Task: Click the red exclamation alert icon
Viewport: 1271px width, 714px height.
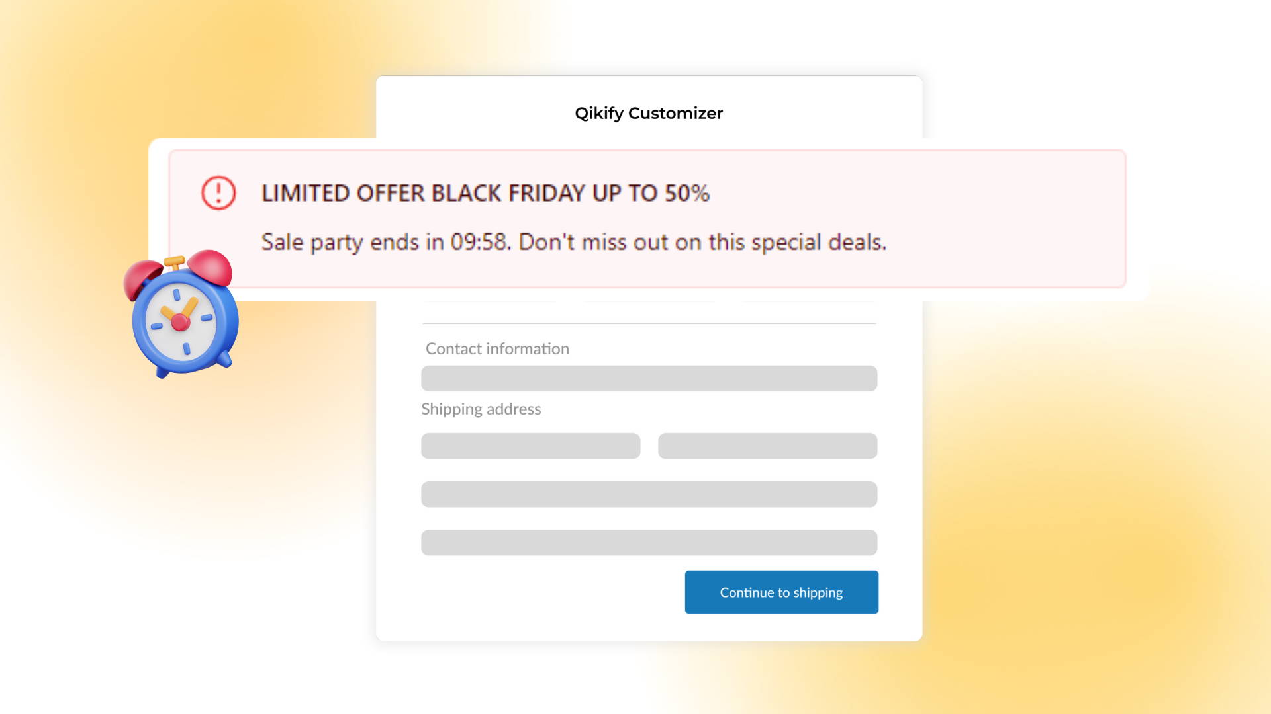Action: (218, 193)
